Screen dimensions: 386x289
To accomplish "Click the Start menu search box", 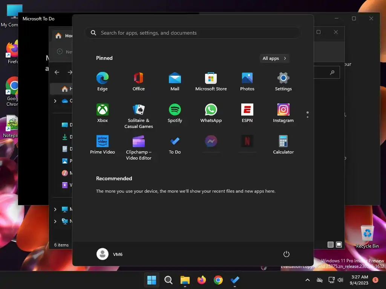I will (193, 33).
